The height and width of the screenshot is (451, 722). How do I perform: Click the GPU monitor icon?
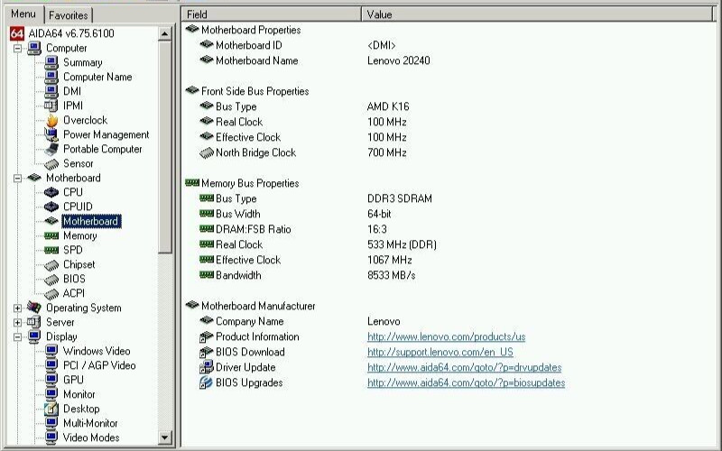[51, 380]
